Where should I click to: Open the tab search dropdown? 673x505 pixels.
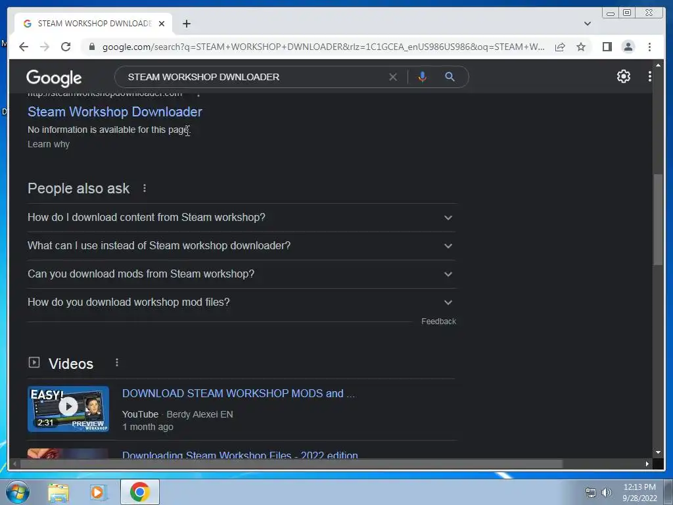tap(588, 24)
